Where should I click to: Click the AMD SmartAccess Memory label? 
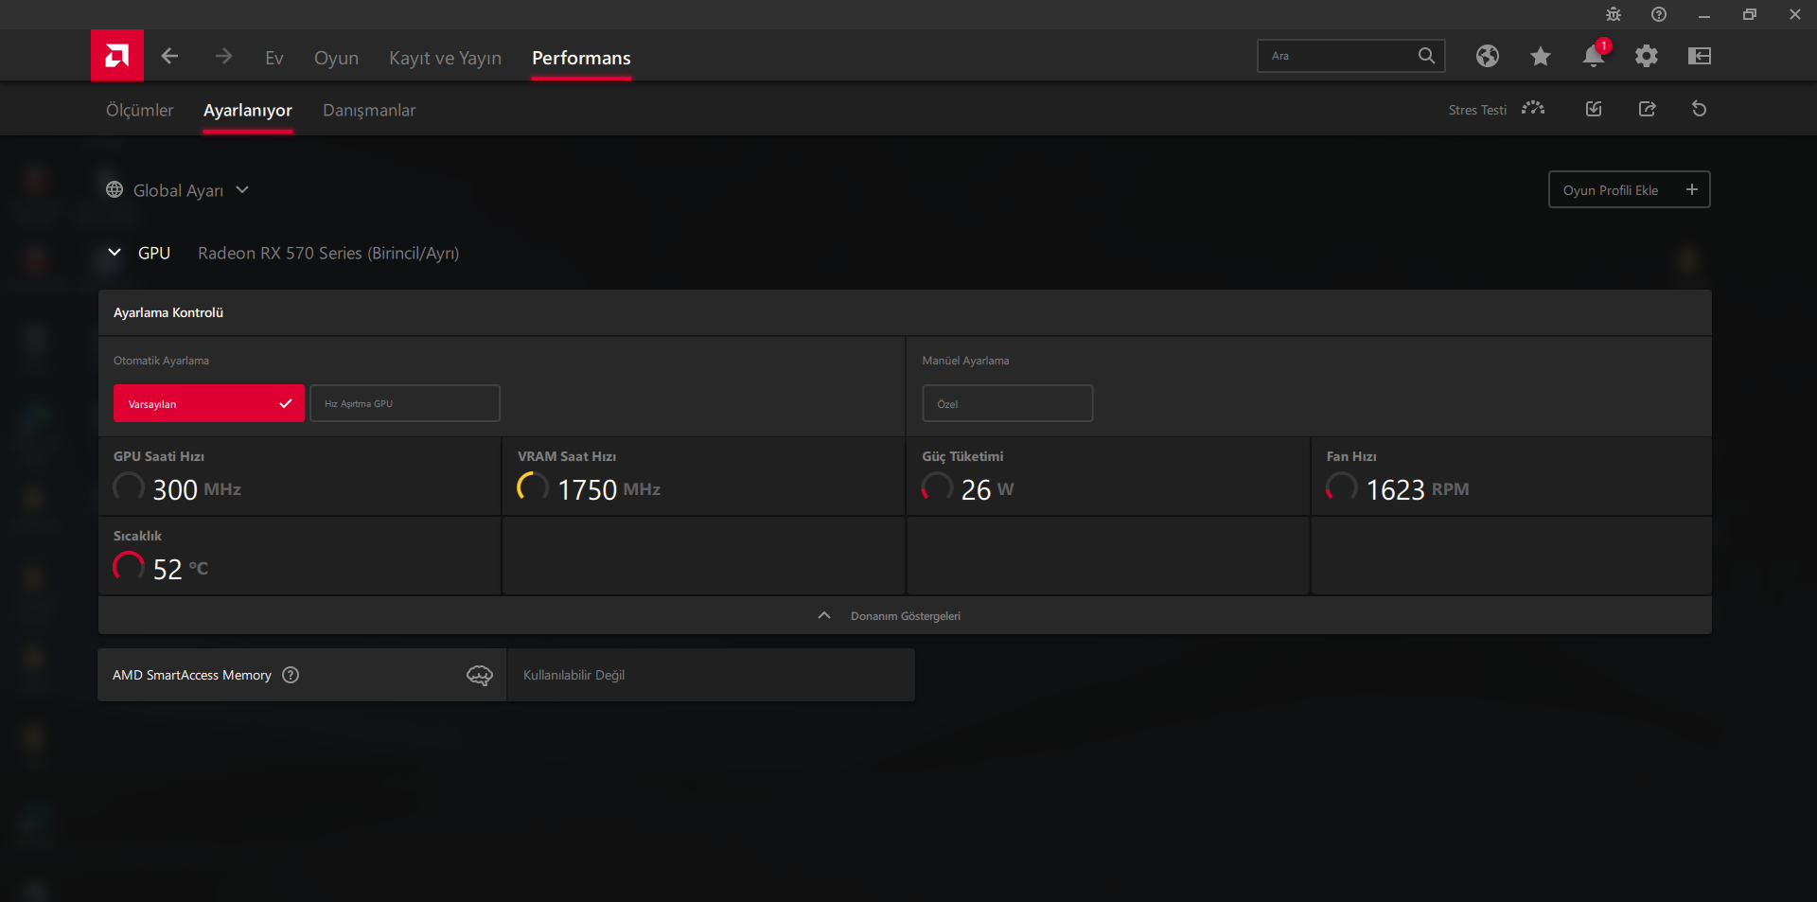192,675
